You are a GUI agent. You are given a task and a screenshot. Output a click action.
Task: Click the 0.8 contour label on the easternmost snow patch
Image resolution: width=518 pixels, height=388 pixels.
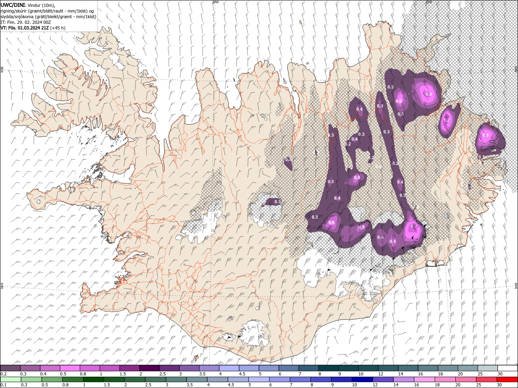[486, 135]
